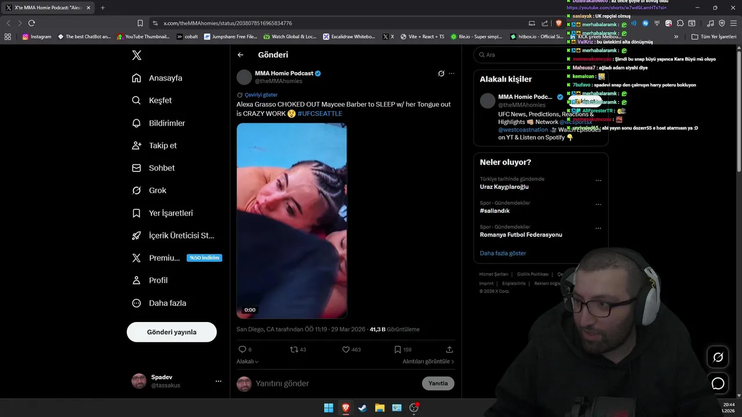Open the cobalt bookmark
This screenshot has height=417, width=742.
coord(187,36)
